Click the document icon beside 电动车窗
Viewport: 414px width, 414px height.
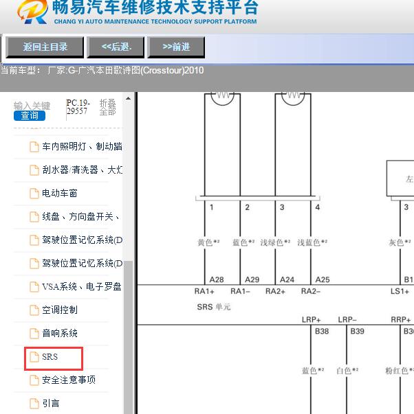(34, 194)
